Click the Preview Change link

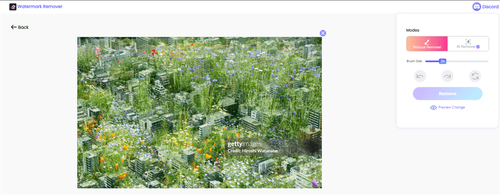click(447, 108)
